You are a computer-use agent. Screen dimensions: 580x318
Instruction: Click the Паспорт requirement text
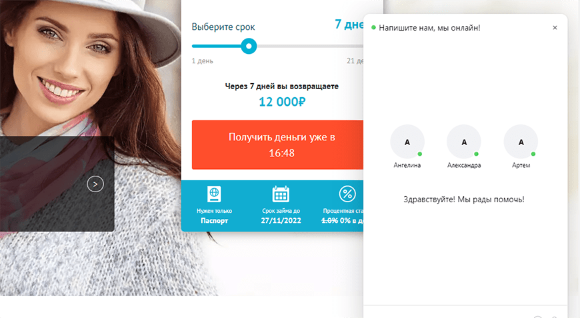(214, 220)
